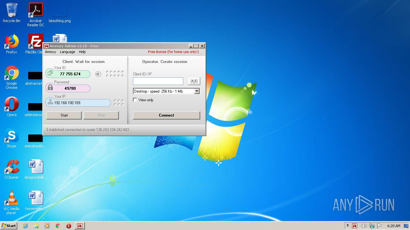
Task: Open Action Center flag icon
Action: pos(380,226)
